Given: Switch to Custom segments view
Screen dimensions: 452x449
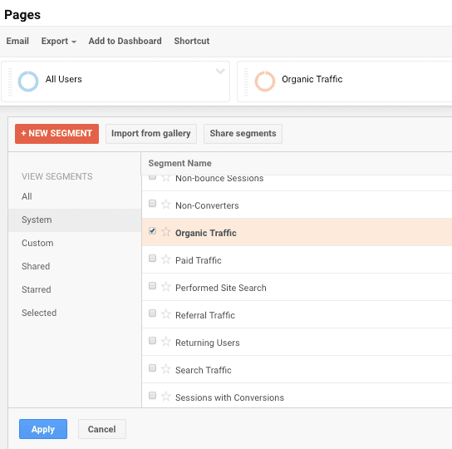Looking at the screenshot, I should click(37, 243).
